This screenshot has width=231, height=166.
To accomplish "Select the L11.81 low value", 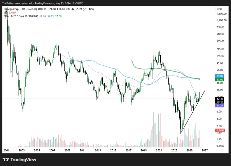I will pyautogui.click(x=61, y=9).
